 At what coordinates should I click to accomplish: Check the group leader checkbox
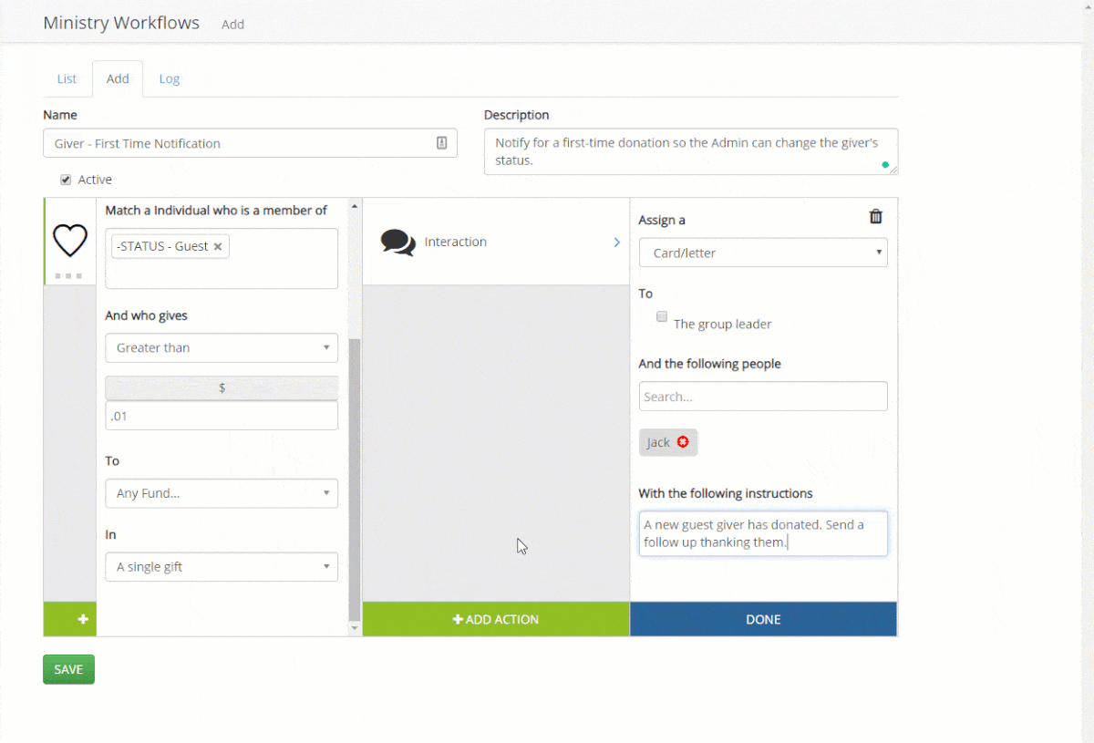(662, 317)
